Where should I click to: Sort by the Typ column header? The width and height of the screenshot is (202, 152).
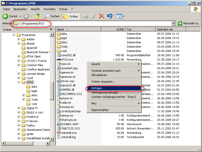click(x=140, y=29)
